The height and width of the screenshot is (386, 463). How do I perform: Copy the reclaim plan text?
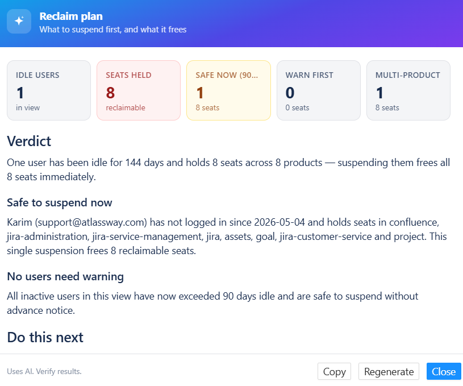334,371
